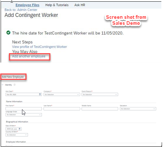The width and height of the screenshot is (164, 147).
Task: Focus the First Name input field
Action: point(24,109)
